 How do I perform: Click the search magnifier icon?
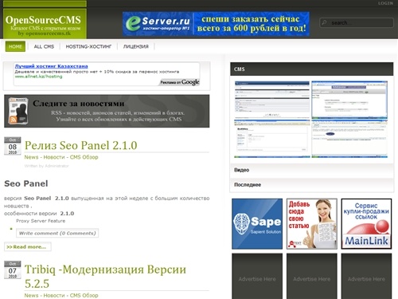tap(324, 23)
